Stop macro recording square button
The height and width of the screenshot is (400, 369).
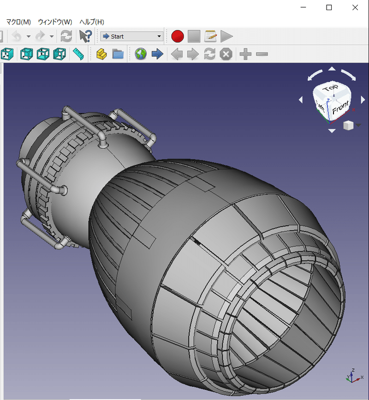point(194,36)
